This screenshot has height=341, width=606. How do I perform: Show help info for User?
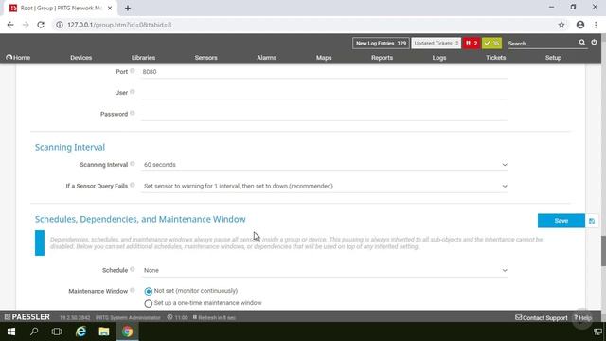point(133,92)
